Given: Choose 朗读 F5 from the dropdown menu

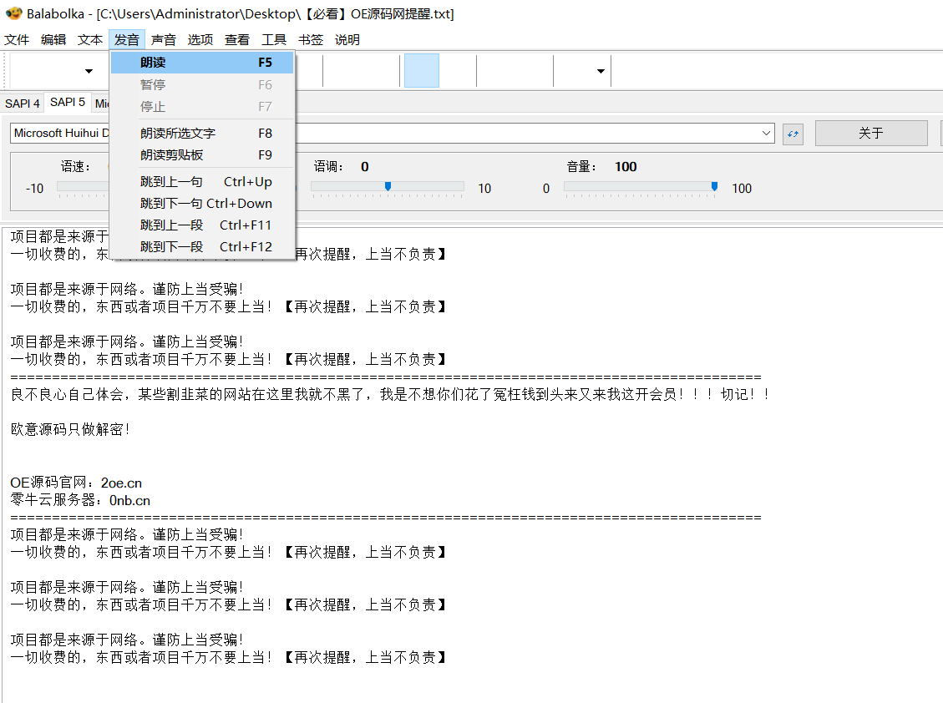Looking at the screenshot, I should (202, 63).
